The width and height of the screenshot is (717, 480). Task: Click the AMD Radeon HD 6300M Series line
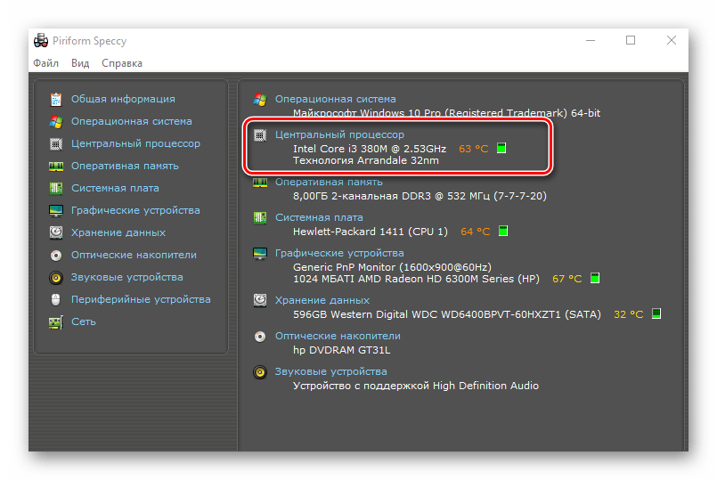(416, 279)
